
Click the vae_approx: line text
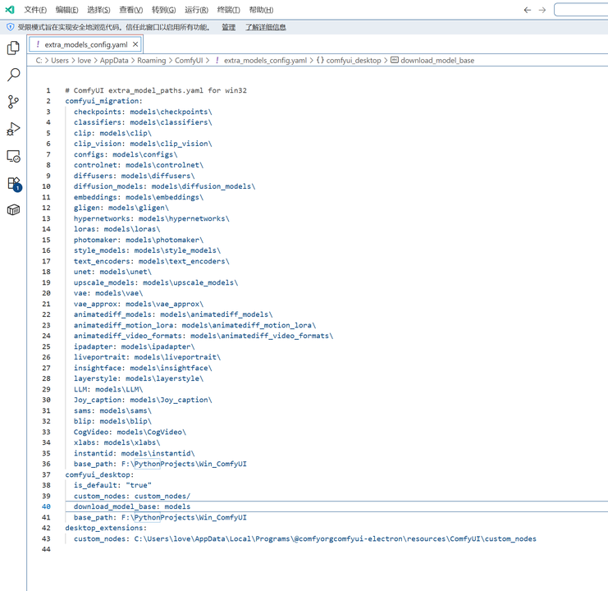click(x=139, y=304)
